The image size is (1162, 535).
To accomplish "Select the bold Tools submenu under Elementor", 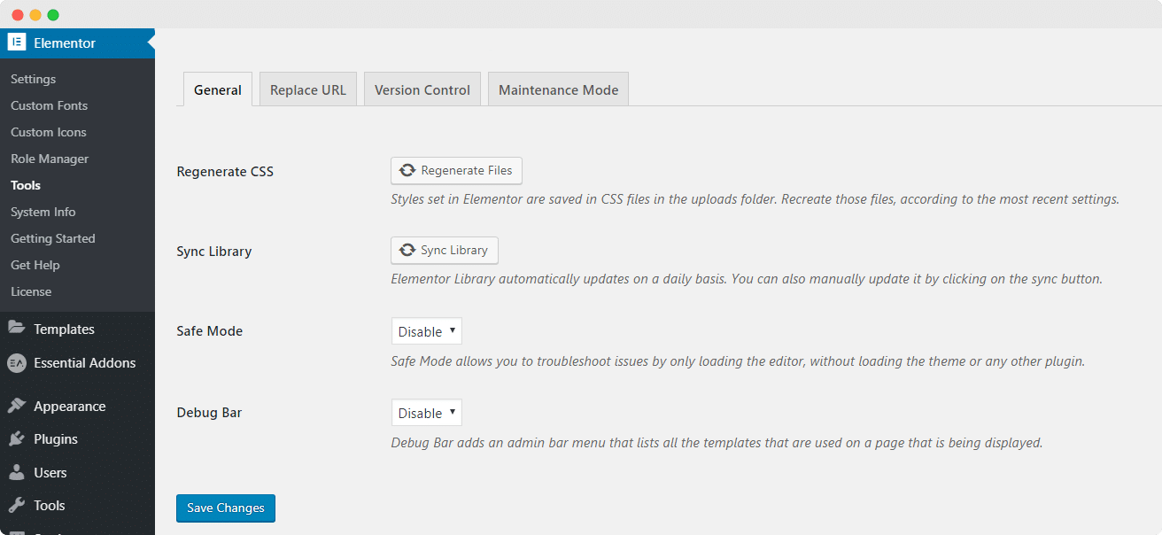I will click(26, 185).
